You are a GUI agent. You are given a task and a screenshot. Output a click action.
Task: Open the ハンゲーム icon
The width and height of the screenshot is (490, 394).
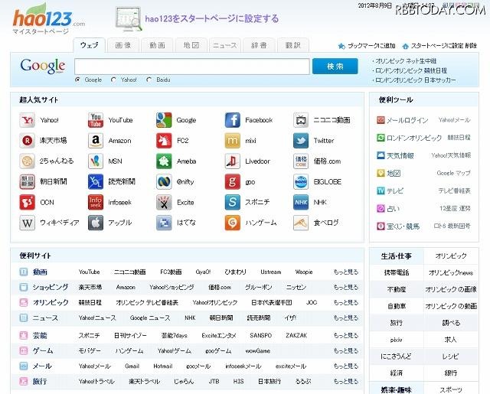click(x=233, y=223)
